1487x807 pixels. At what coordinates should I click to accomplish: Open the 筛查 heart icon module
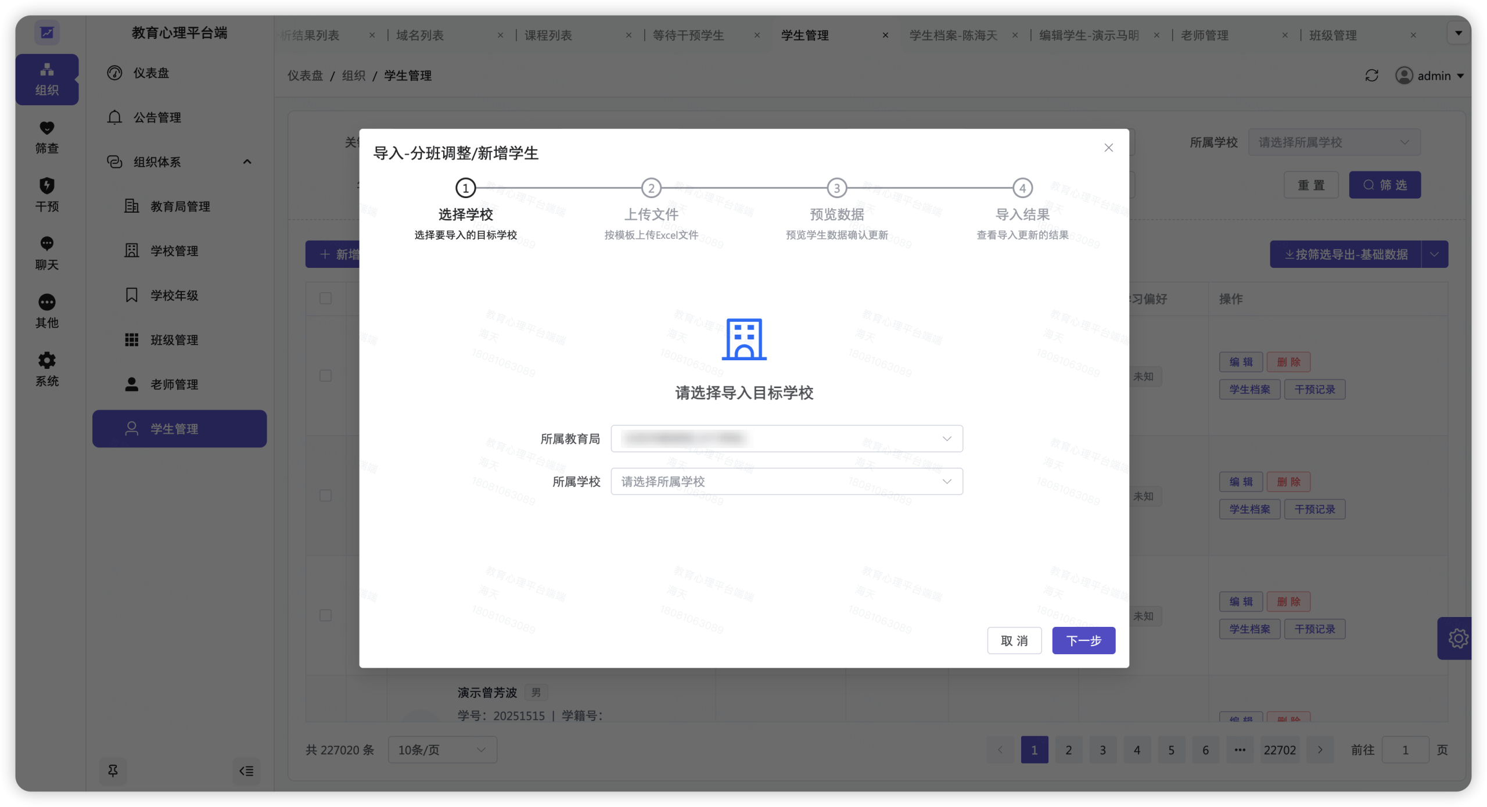click(x=47, y=138)
